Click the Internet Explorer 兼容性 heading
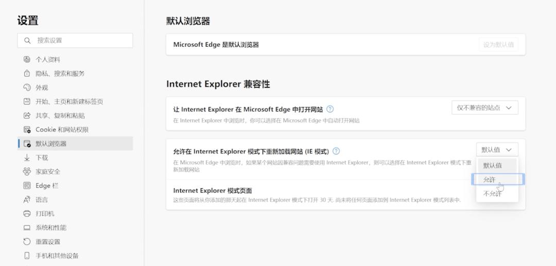556x266 pixels. (x=218, y=84)
